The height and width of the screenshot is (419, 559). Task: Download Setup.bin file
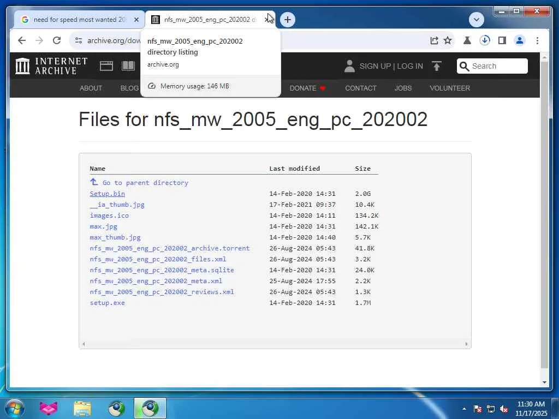(x=108, y=194)
